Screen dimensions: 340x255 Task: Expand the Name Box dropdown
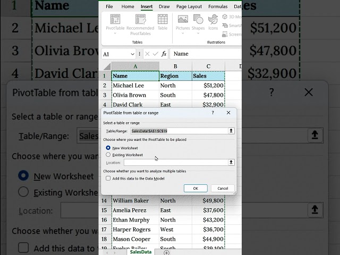pyautogui.click(x=132, y=54)
